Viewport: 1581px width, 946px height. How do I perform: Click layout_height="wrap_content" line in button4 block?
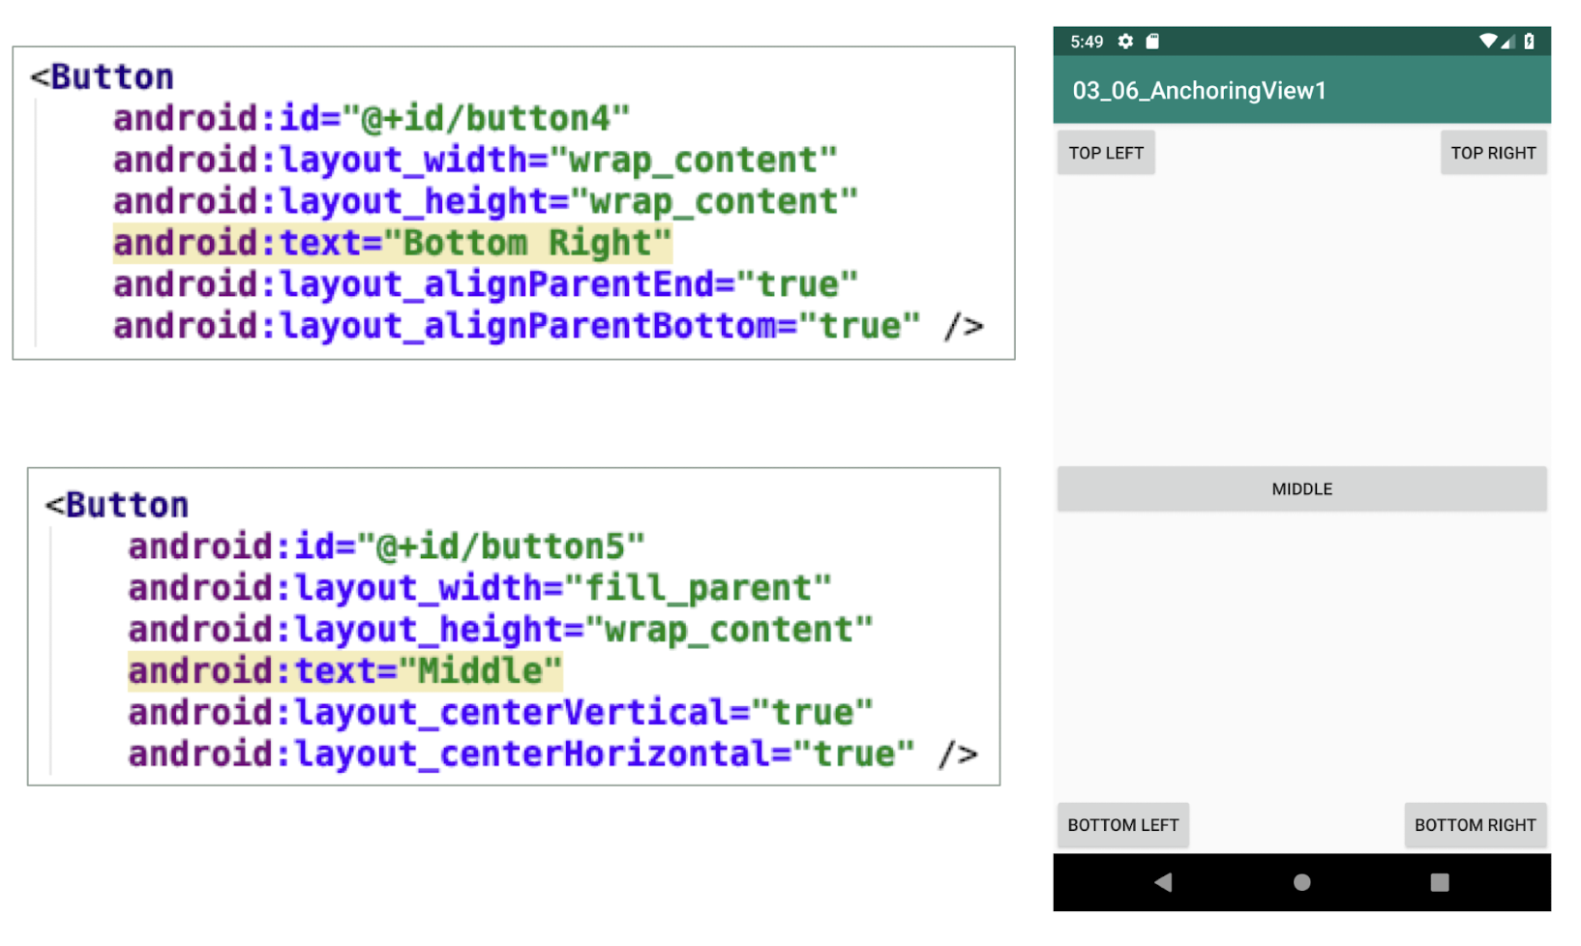coord(486,201)
